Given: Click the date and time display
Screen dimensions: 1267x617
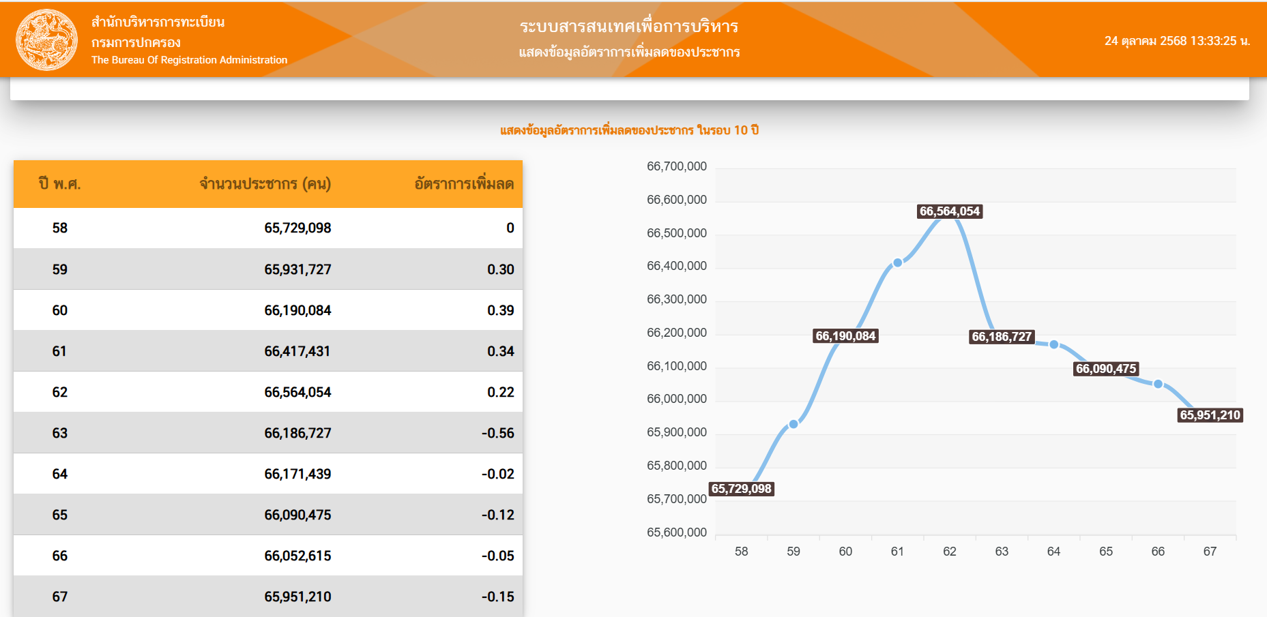Looking at the screenshot, I should pos(1176,41).
